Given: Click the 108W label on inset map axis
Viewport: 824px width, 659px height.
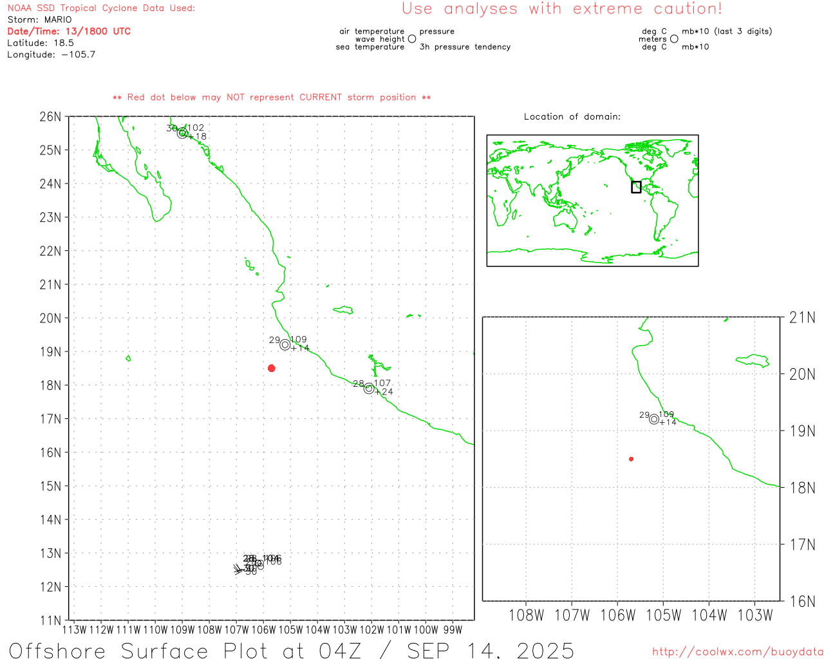Looking at the screenshot, I should [x=526, y=615].
